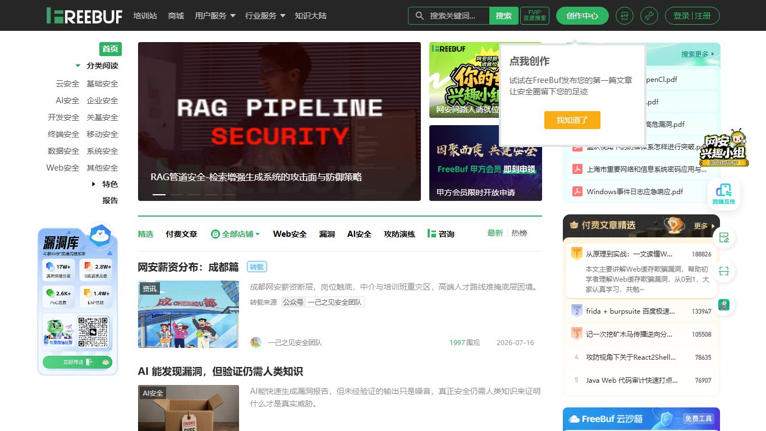Screen dimensions: 766x431
Task: Switch sort to 最新
Action: click(x=495, y=233)
